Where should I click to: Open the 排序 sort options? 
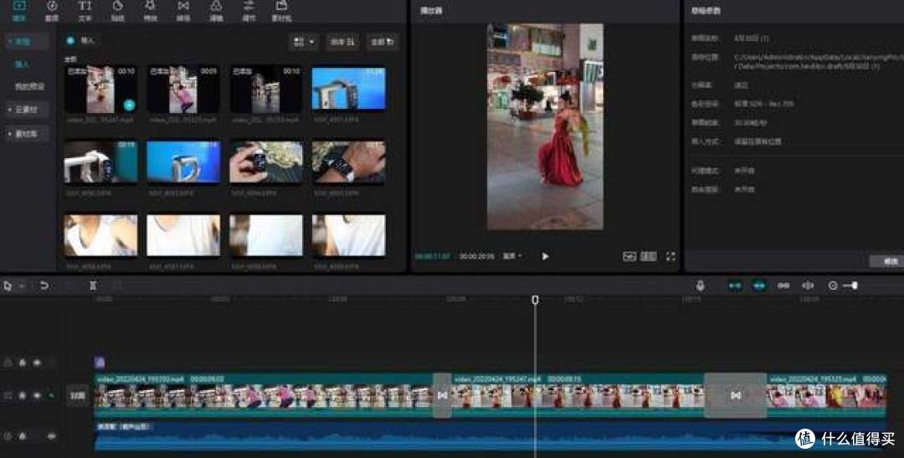(342, 42)
